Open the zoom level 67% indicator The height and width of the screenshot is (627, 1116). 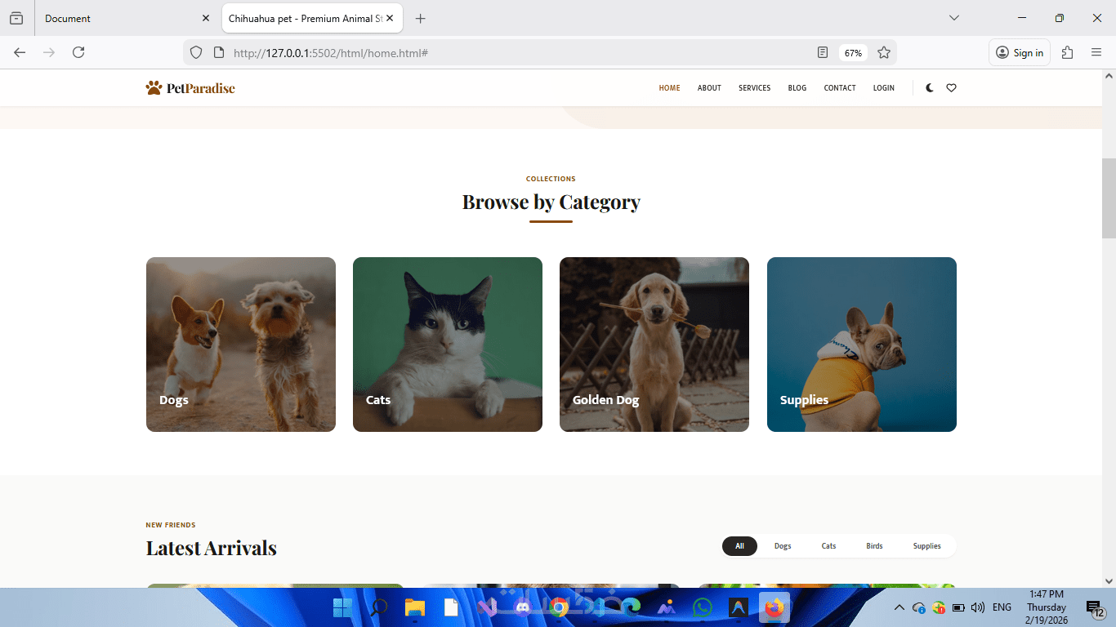[853, 52]
